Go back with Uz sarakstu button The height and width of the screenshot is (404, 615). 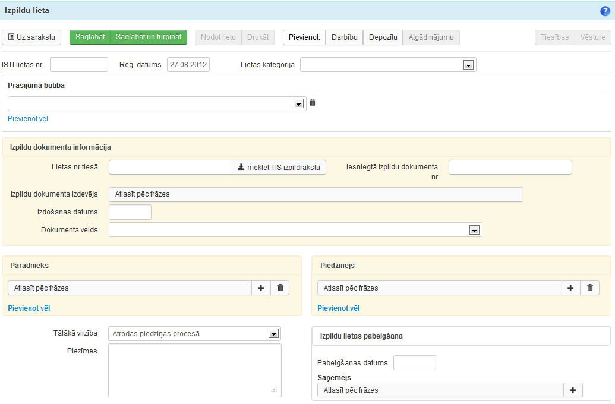coord(32,37)
